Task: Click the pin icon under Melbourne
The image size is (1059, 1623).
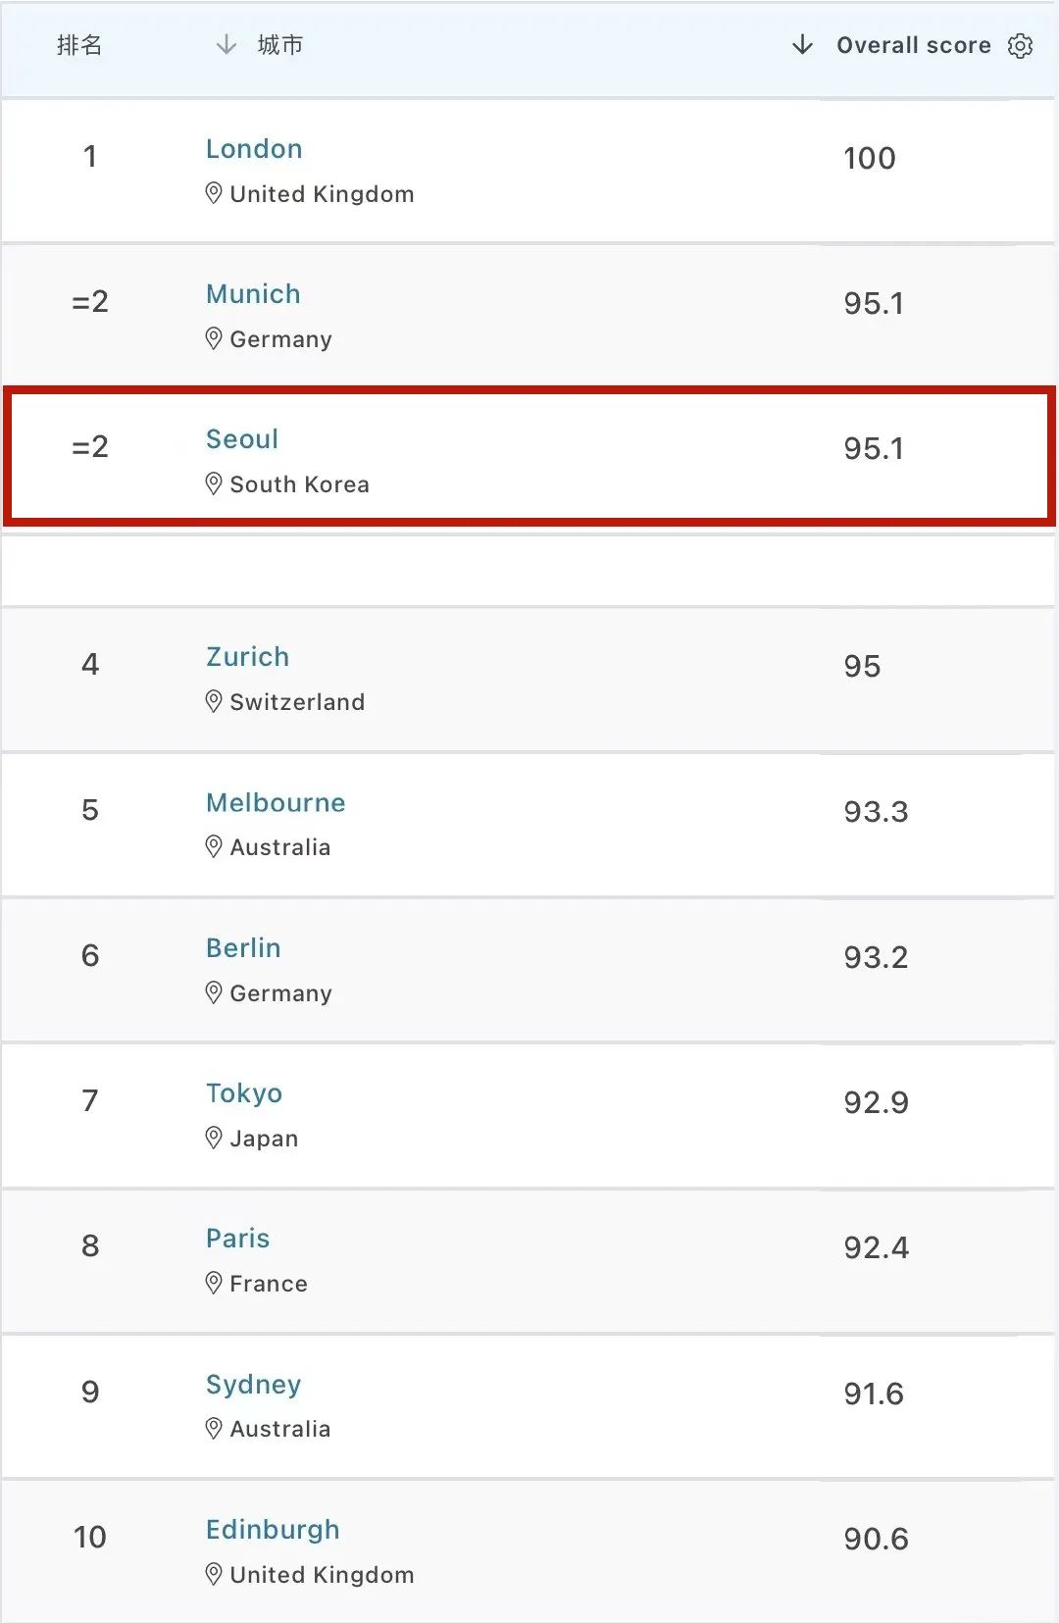Action: [x=214, y=846]
